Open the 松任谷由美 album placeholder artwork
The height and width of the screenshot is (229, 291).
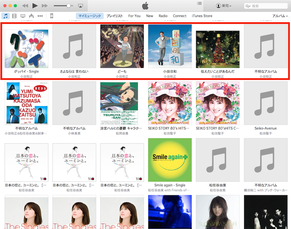[x=218, y=160]
